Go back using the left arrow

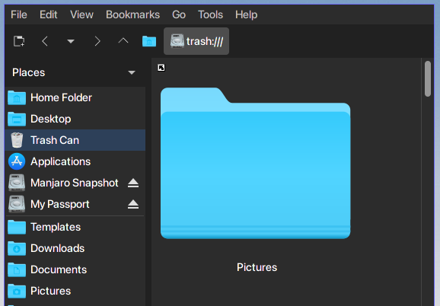[45, 41]
